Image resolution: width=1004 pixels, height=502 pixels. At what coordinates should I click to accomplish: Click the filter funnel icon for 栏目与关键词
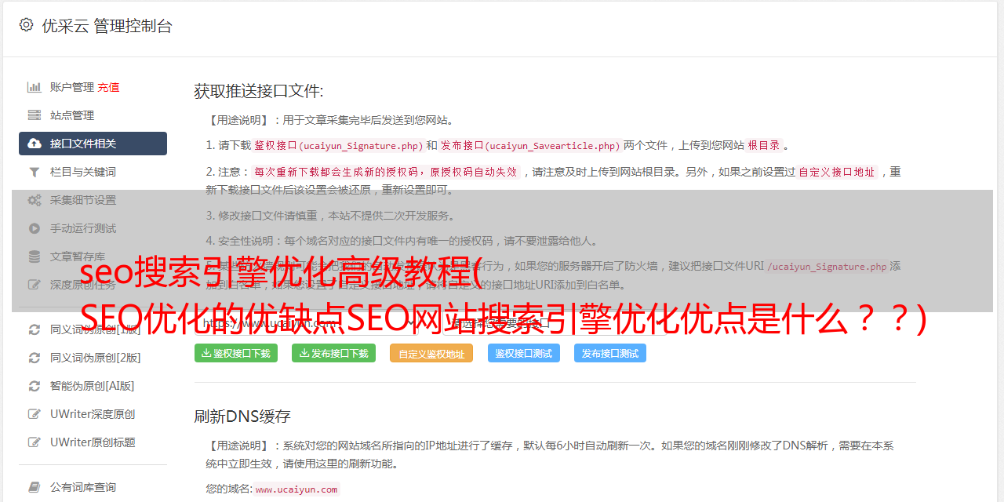pos(35,172)
